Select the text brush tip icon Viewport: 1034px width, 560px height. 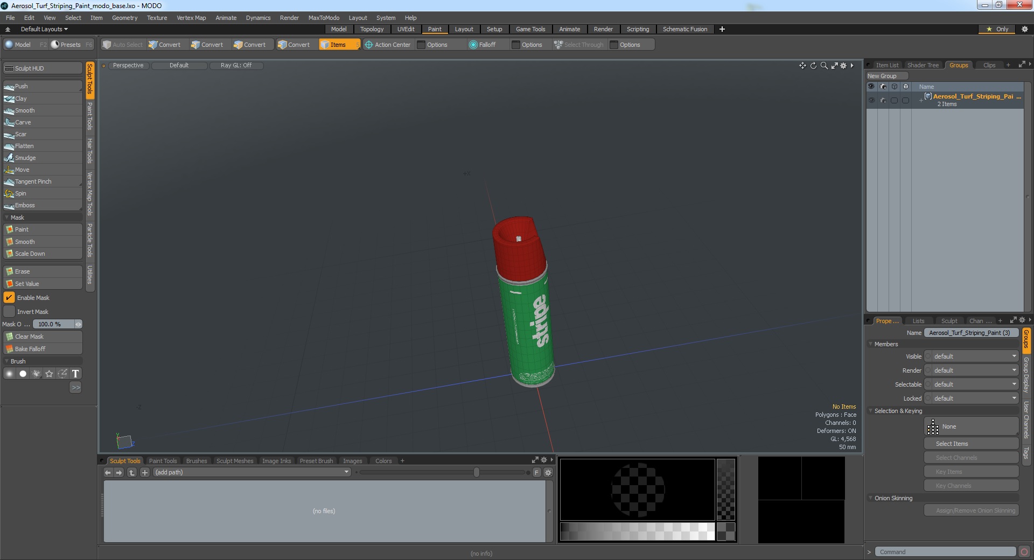click(75, 374)
